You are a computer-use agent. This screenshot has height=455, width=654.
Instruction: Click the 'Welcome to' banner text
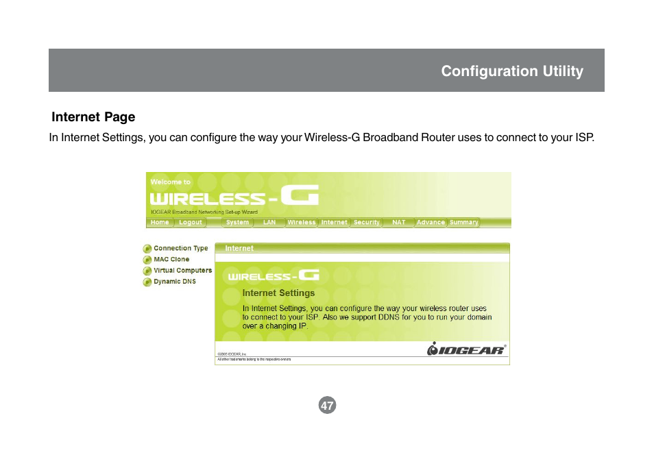pos(171,182)
